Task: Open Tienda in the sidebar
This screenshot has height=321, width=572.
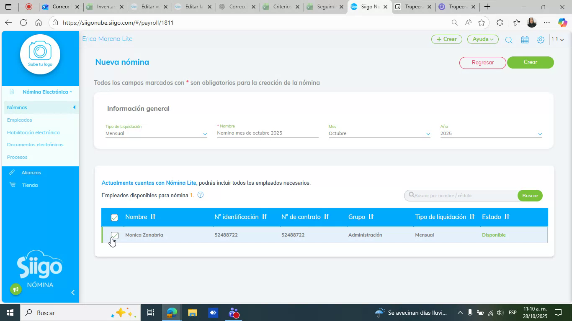Action: tap(30, 185)
